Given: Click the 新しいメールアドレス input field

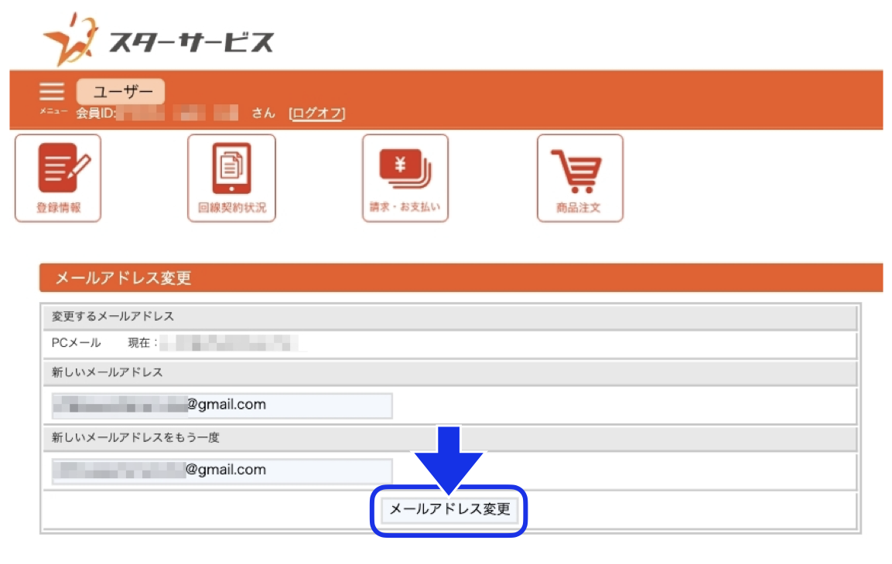Looking at the screenshot, I should (x=222, y=406).
